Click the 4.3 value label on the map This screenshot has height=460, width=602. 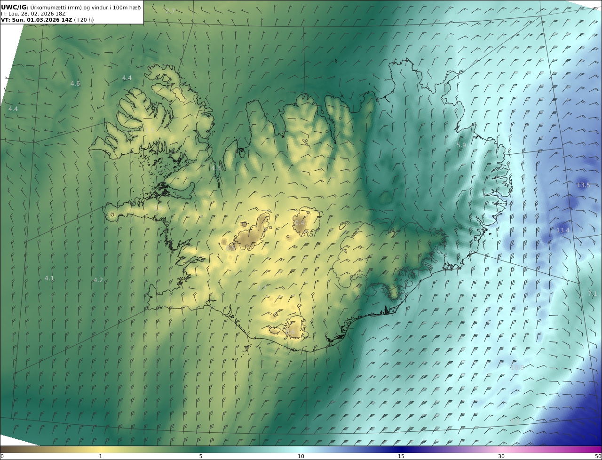pos(215,168)
